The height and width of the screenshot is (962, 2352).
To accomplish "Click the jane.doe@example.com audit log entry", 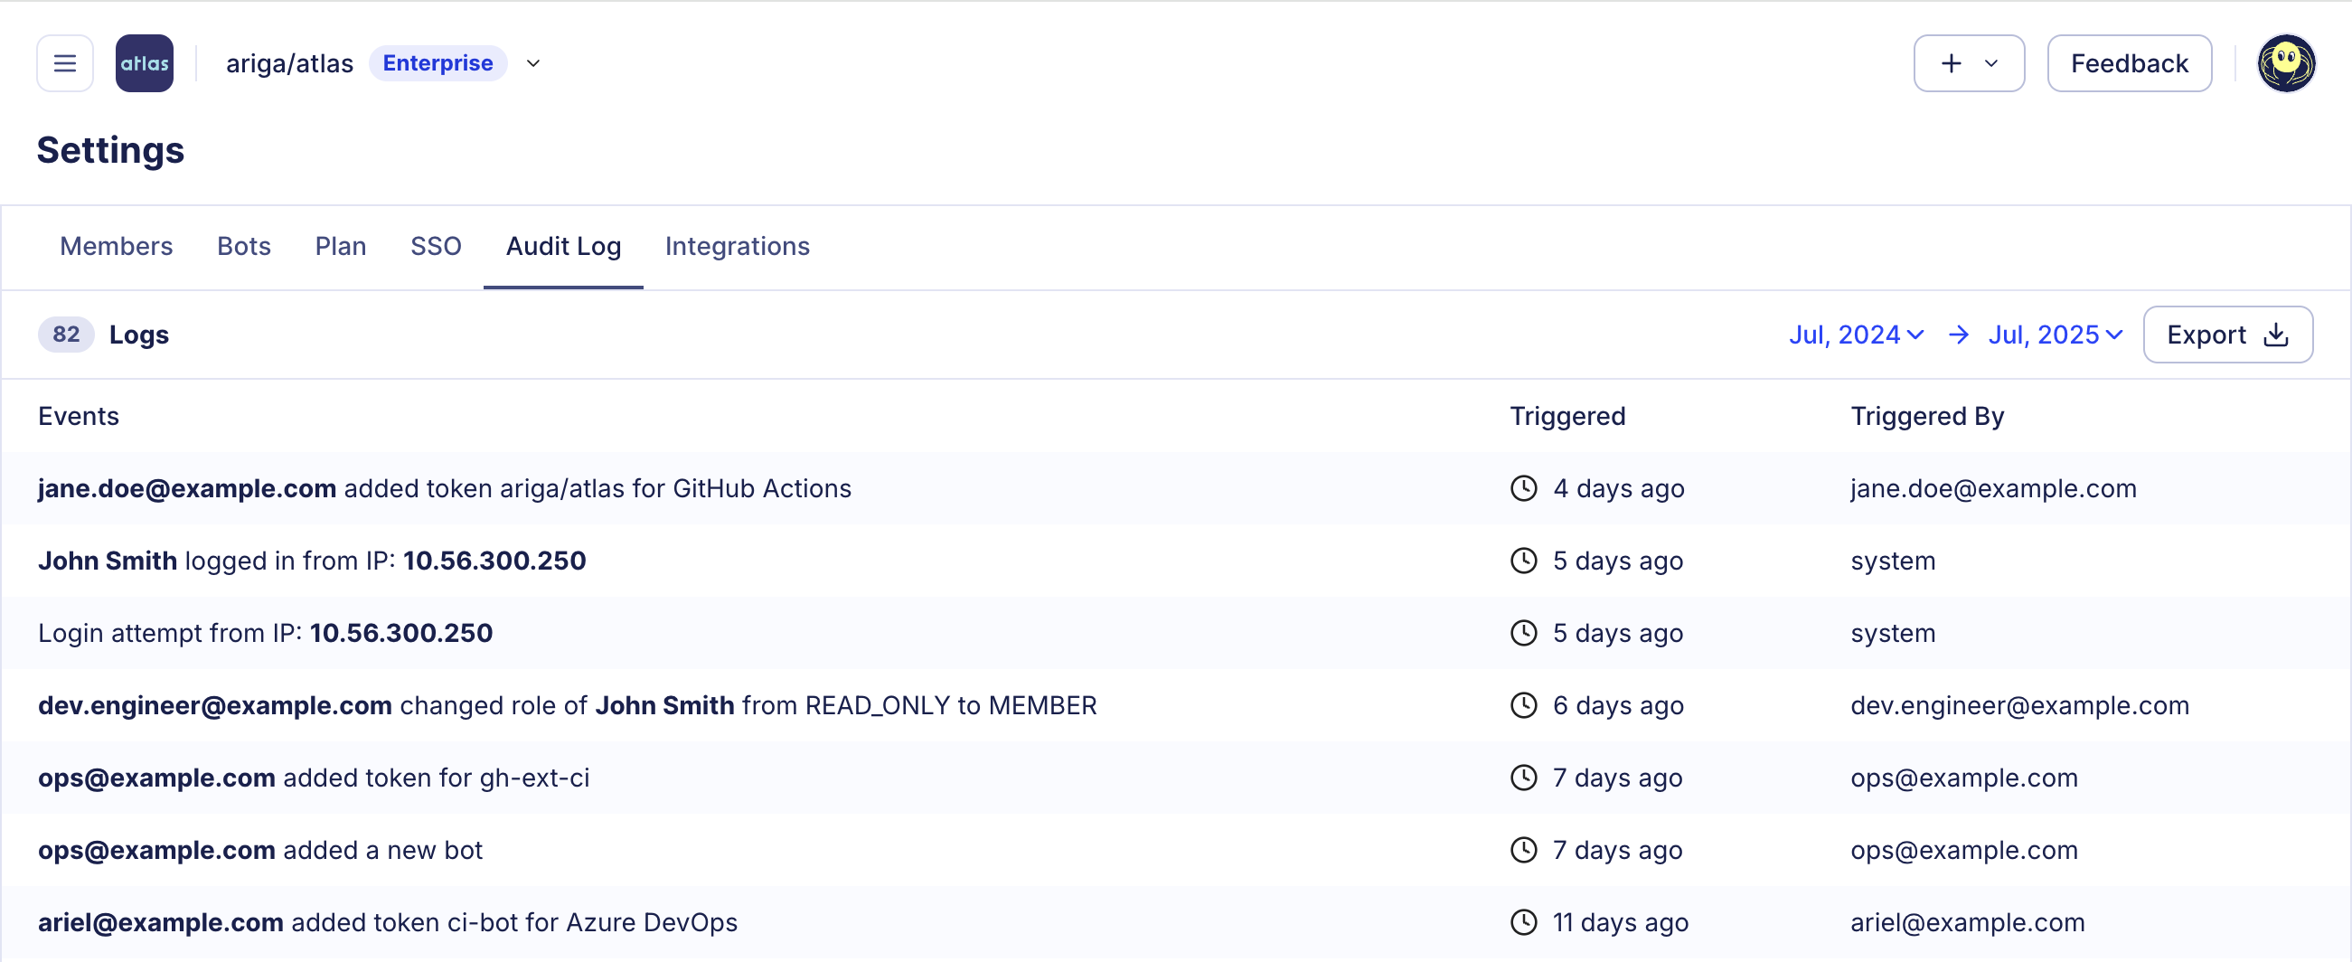I will point(445,488).
